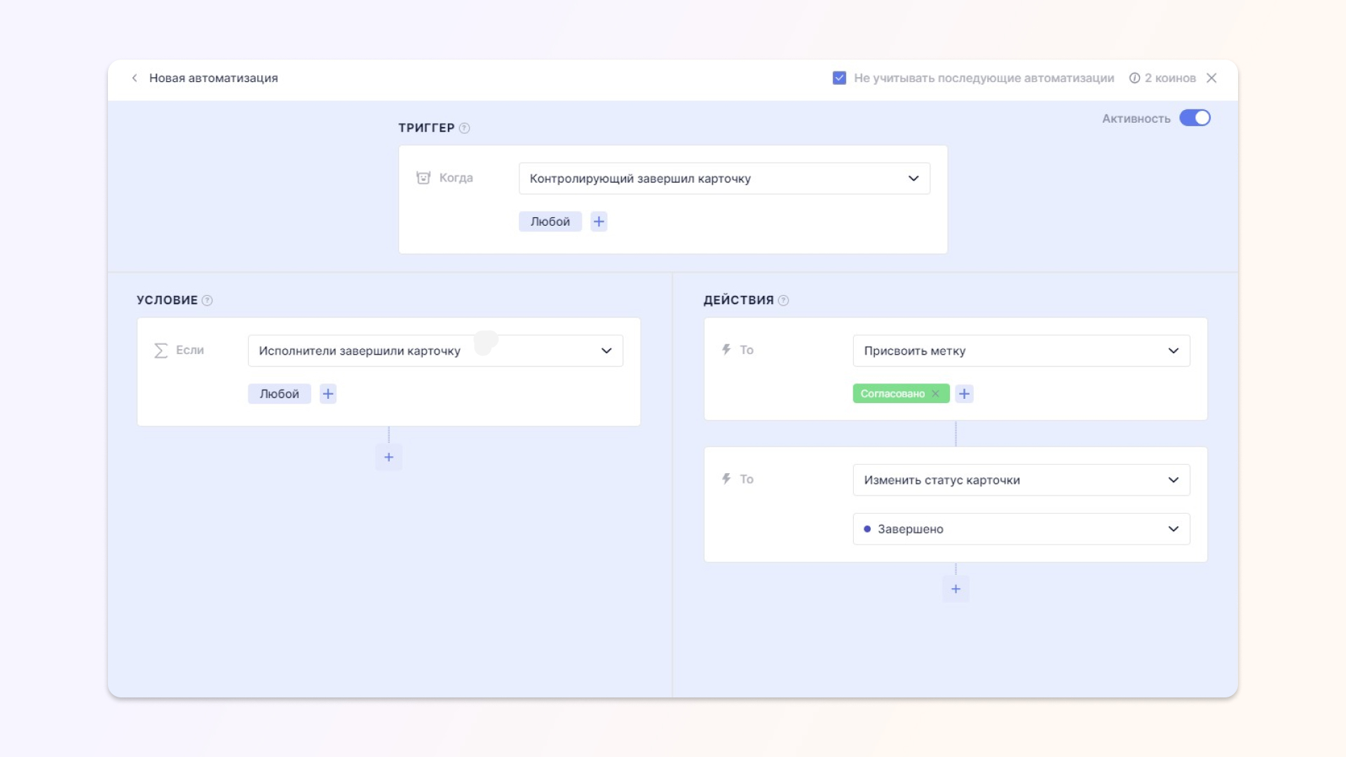Click the info icon near 2 коинов
The height and width of the screenshot is (757, 1346).
coord(1134,79)
